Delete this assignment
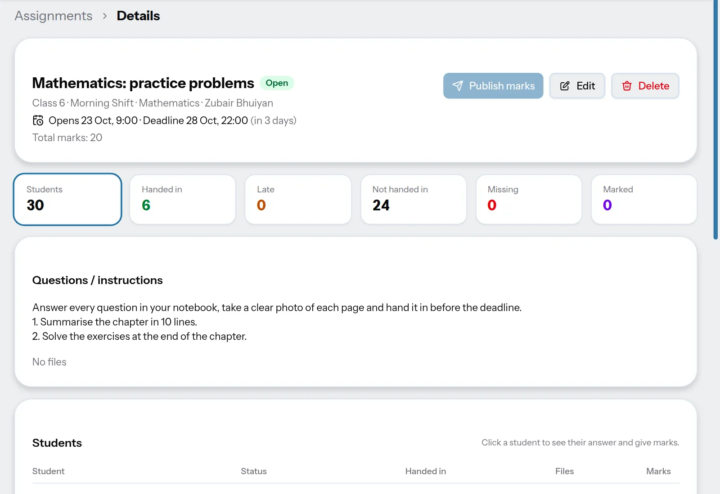720x494 pixels. (645, 86)
